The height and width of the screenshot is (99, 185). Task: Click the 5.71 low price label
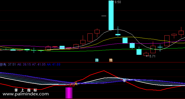coord(152,56)
